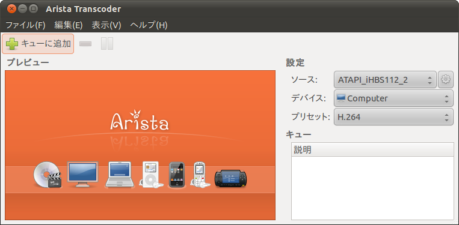The height and width of the screenshot is (225, 459).
Task: Expand the デバイス dropdown showing Computer
Action: 393,98
